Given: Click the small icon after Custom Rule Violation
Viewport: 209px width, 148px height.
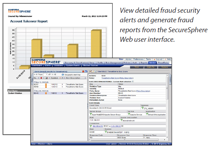Looking at the screenshot, I should click(133, 81).
